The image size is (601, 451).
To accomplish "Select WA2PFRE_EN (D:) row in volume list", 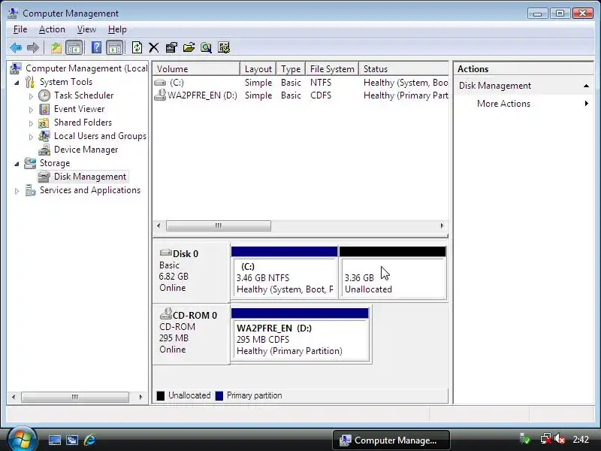I will (x=300, y=95).
